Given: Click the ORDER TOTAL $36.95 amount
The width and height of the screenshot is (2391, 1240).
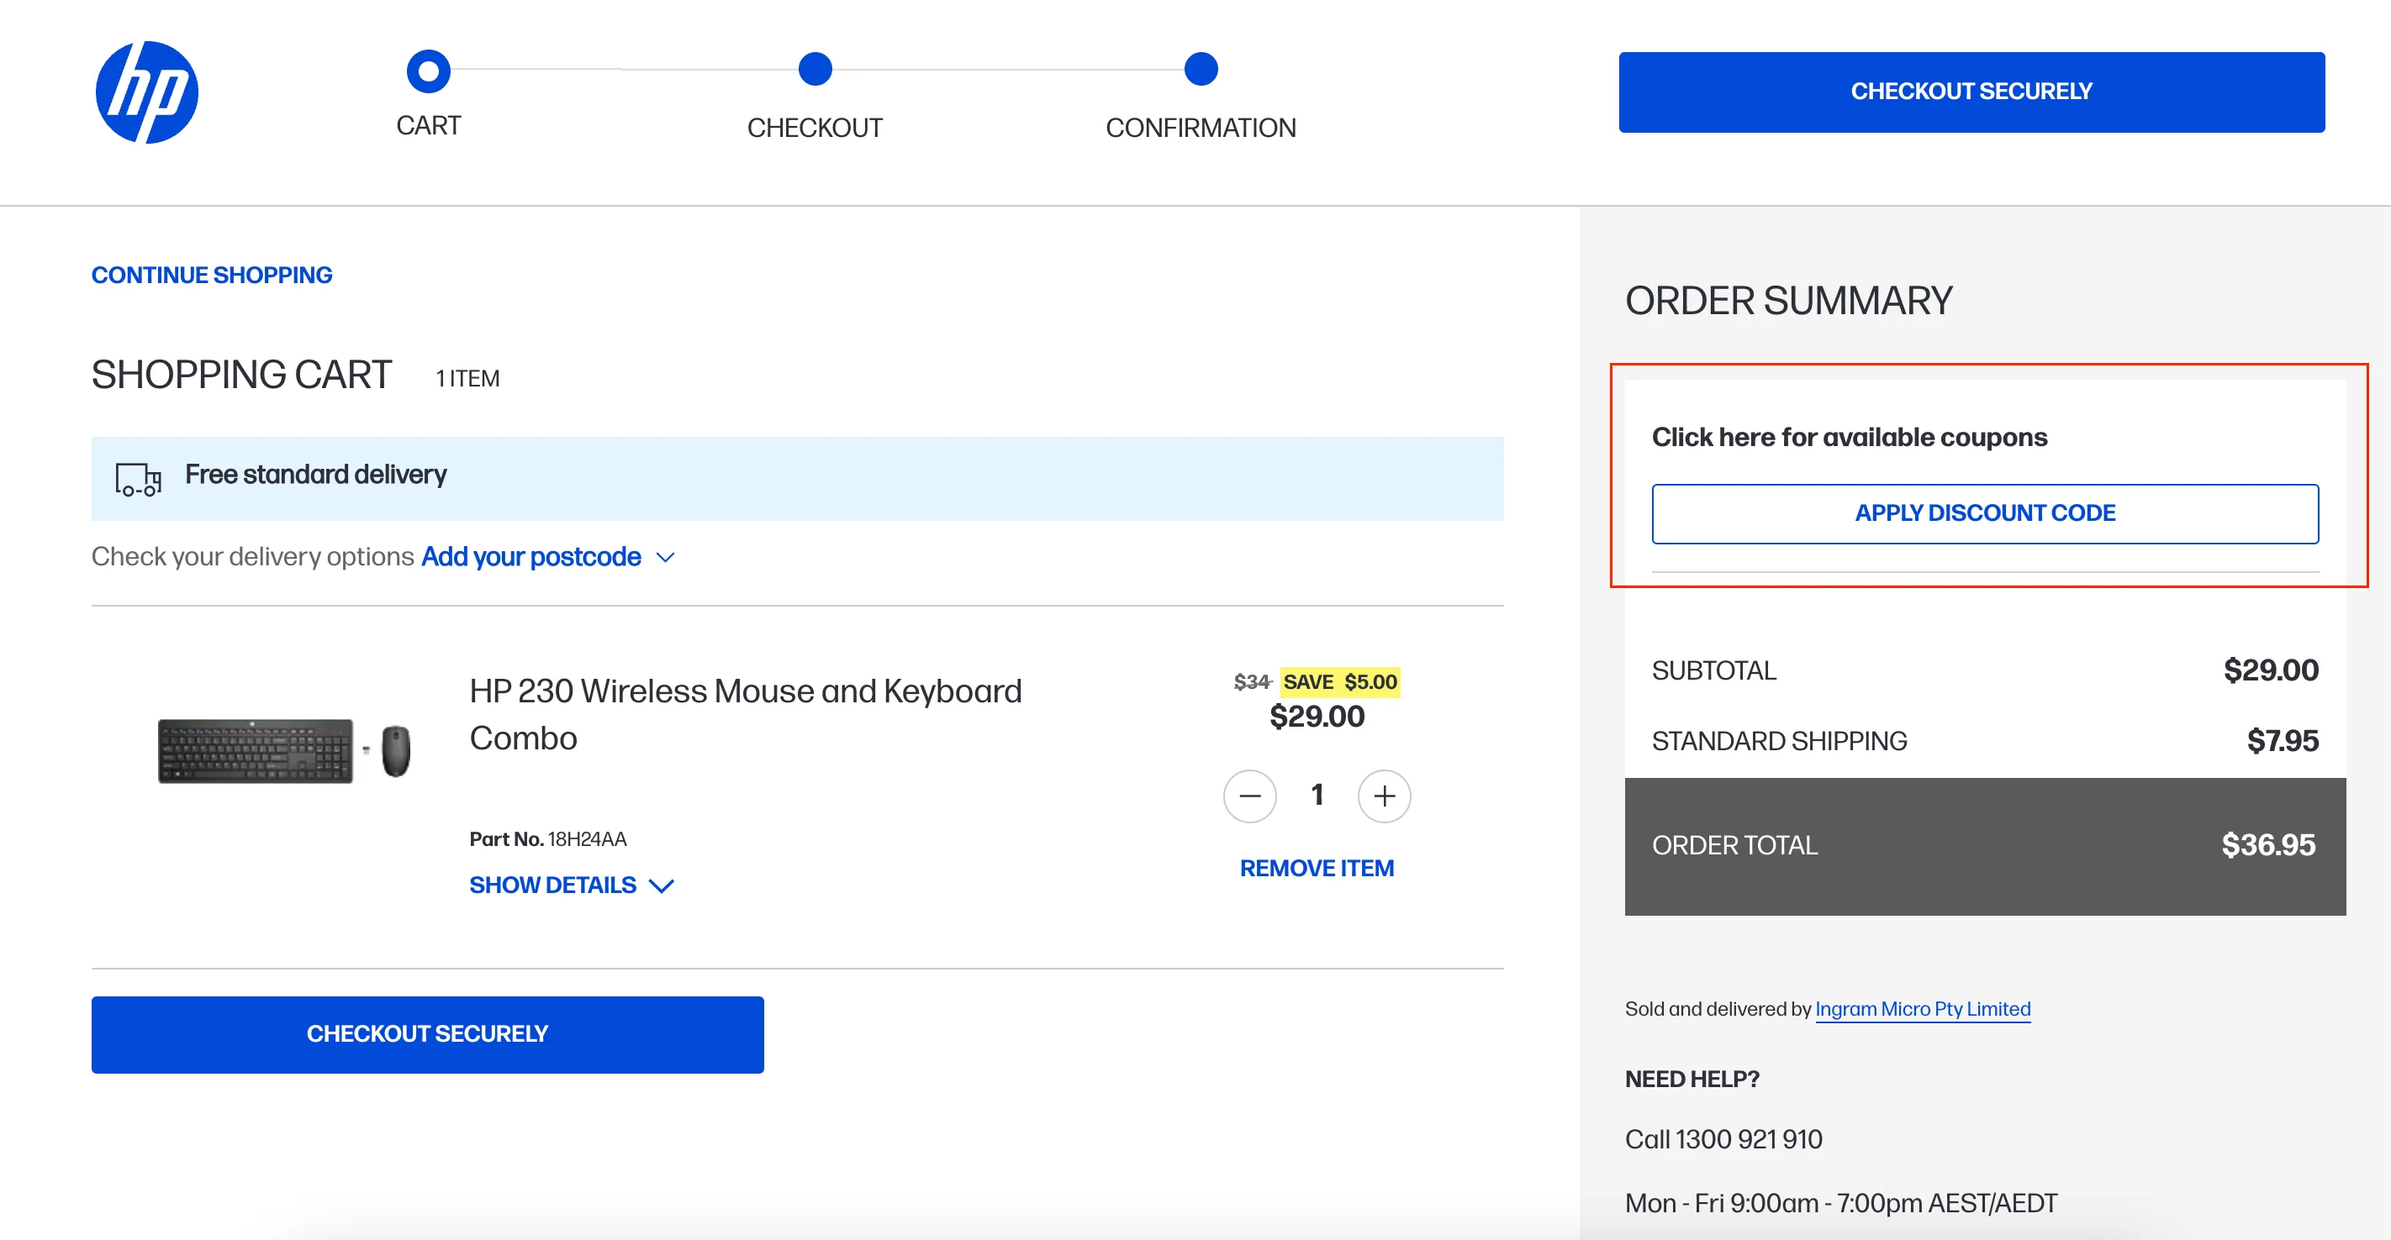Looking at the screenshot, I should [x=2267, y=845].
